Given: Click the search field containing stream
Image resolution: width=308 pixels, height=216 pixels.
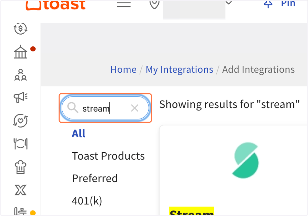Looking at the screenshot, I should [105, 108].
